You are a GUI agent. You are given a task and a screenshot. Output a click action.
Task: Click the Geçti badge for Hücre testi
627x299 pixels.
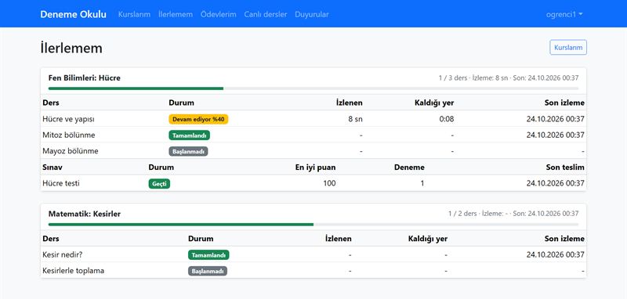pyautogui.click(x=159, y=184)
